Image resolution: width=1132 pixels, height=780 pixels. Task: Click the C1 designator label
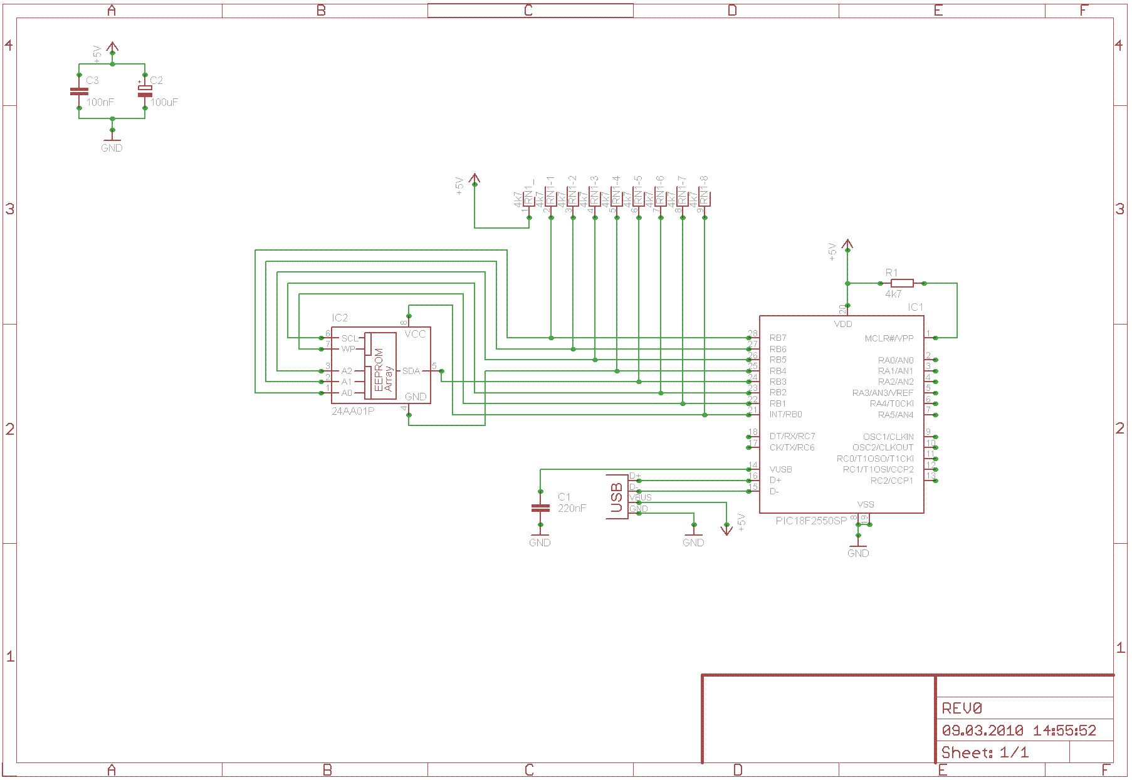tap(564, 497)
